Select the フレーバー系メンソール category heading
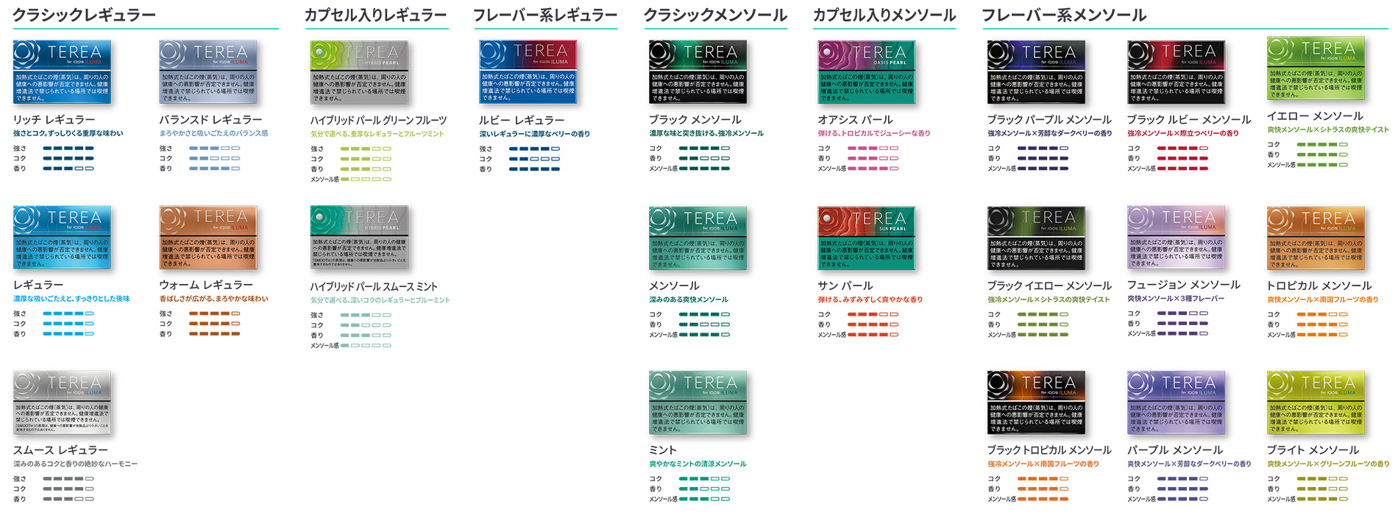 tap(1064, 15)
